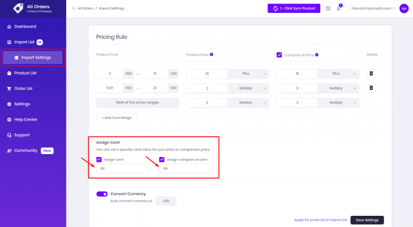
Task: Click the Product Price info icon
Action: click(x=211, y=55)
